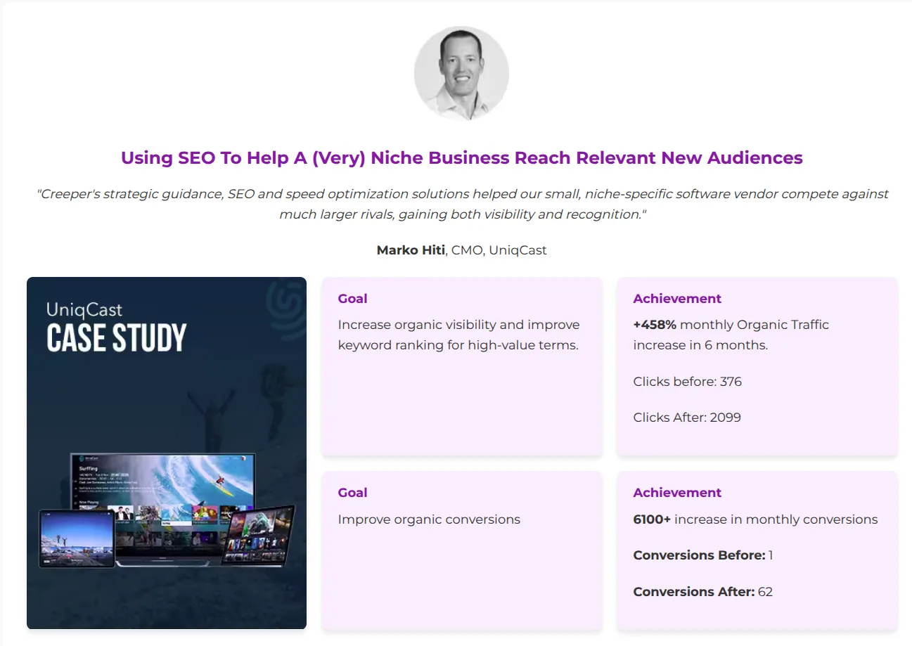Click the CASE STUDY title in the image
912x646 pixels.
pos(117,338)
